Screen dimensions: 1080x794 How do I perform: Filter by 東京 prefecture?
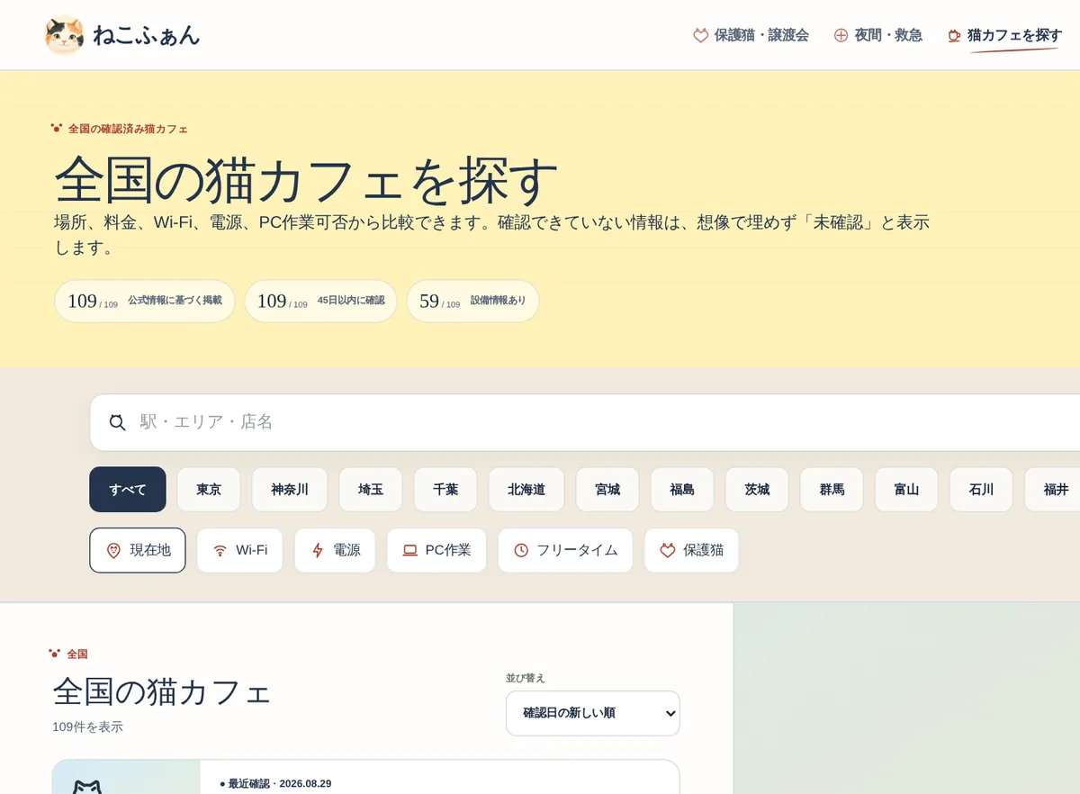click(209, 490)
